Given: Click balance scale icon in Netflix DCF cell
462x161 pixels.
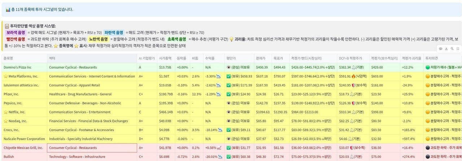Looking at the screenshot, I should coord(353,112).
